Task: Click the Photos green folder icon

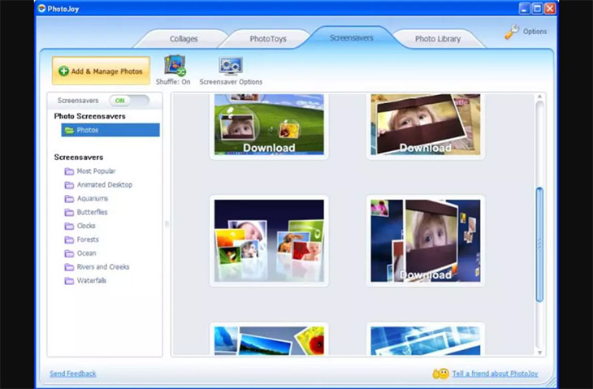Action: 69,130
